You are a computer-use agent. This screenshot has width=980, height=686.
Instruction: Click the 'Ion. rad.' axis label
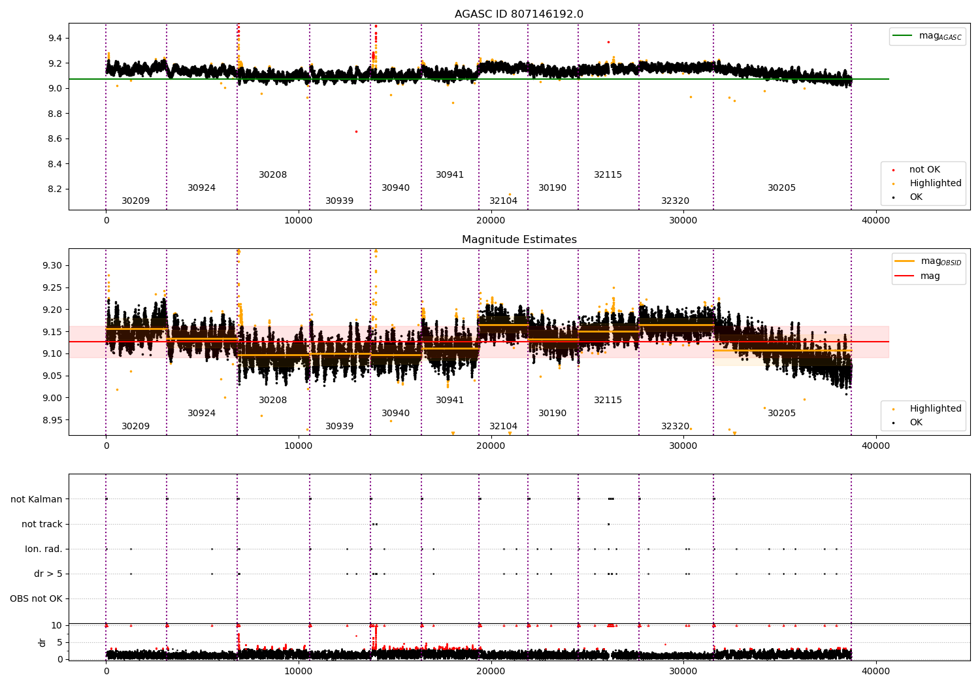pyautogui.click(x=44, y=549)
